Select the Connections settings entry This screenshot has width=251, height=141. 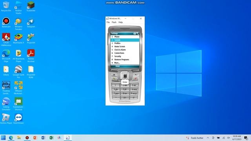pos(125,53)
